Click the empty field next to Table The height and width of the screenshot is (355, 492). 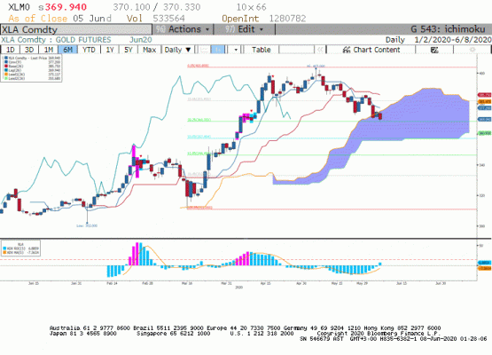tap(296, 50)
